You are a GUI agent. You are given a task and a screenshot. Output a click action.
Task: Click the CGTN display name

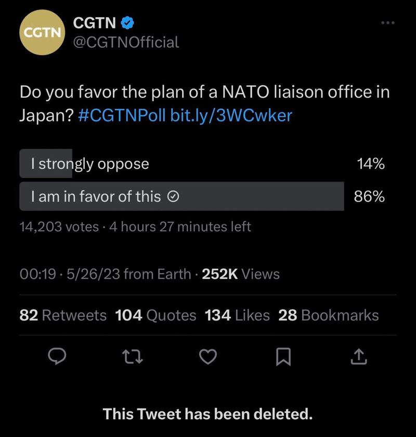click(95, 22)
